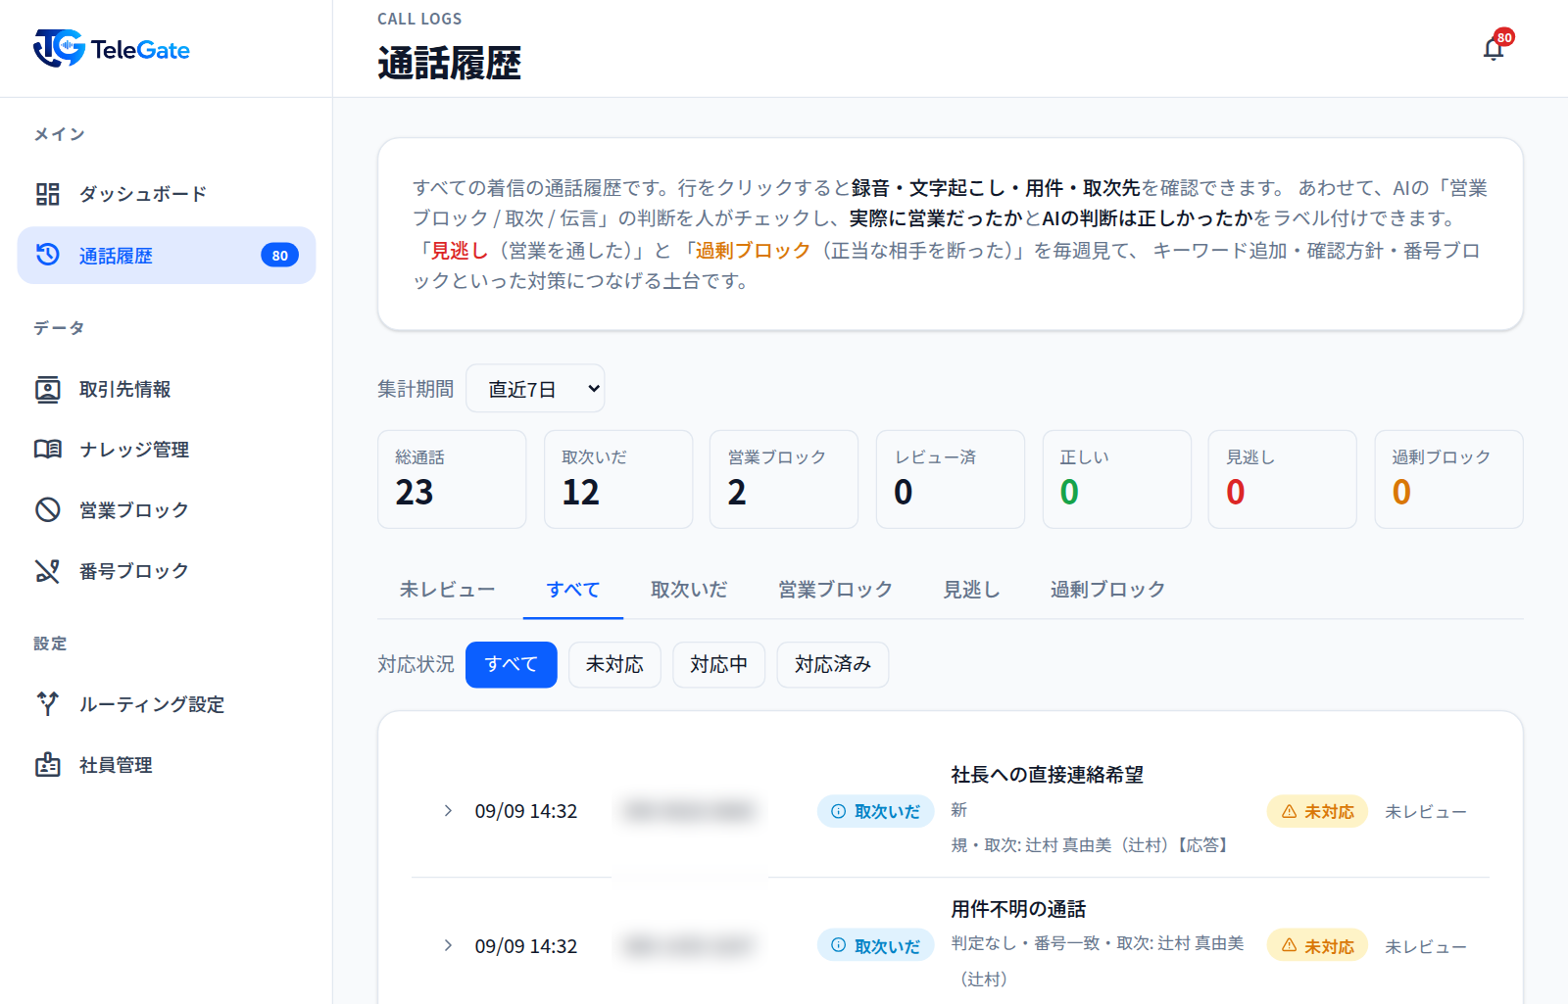Click 未レビュー label on 社長への直接連絡希望 row

coord(1426,812)
